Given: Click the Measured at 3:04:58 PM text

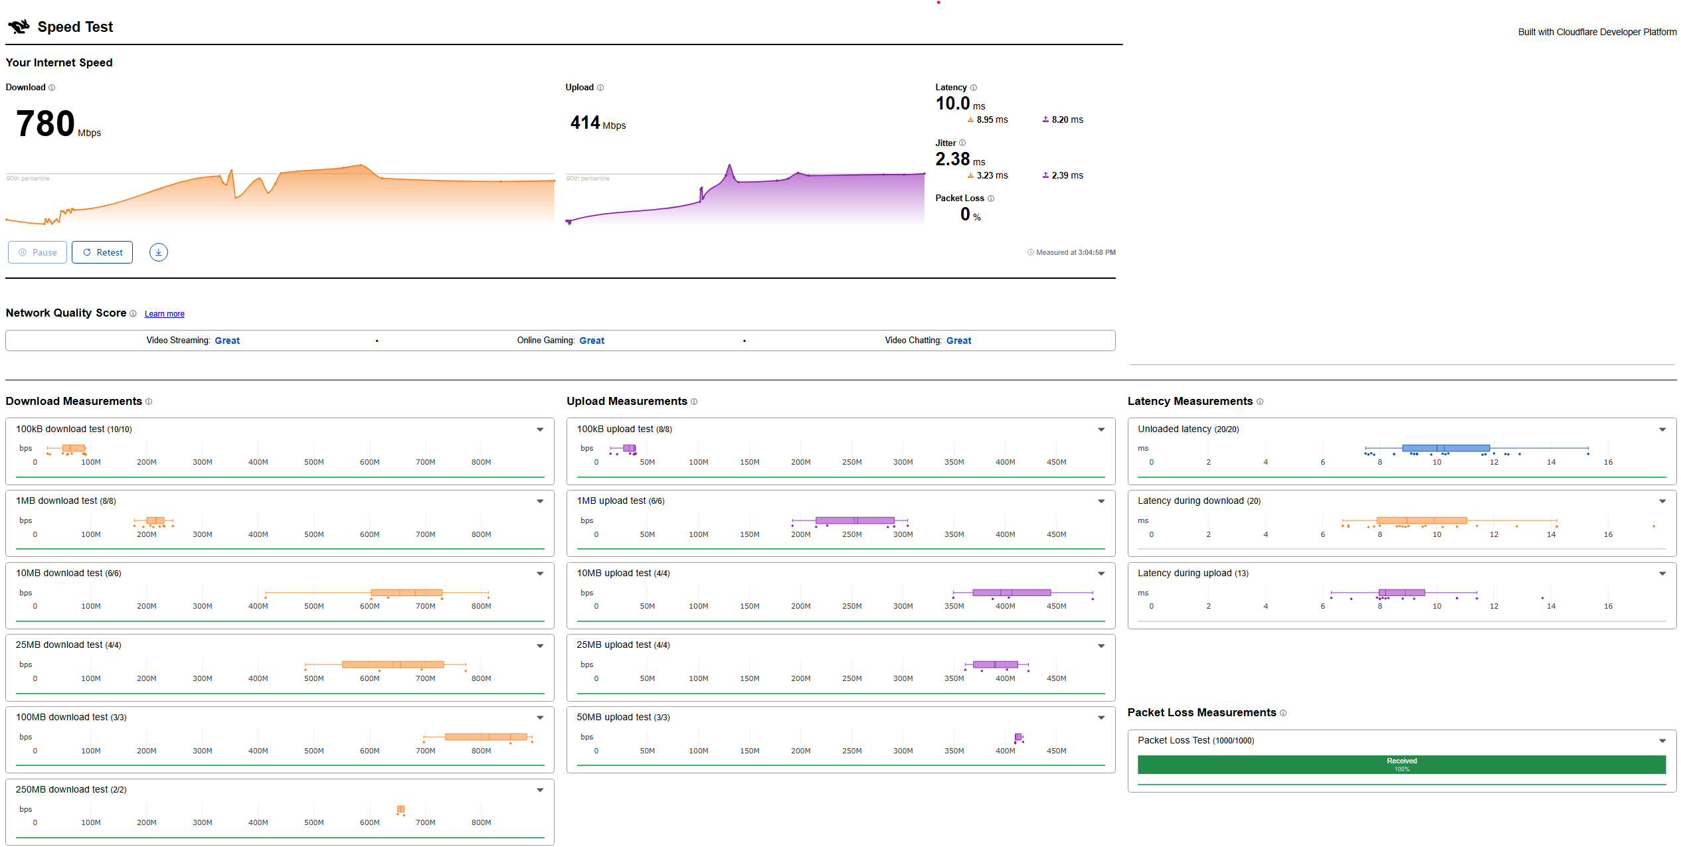Looking at the screenshot, I should tap(1075, 252).
